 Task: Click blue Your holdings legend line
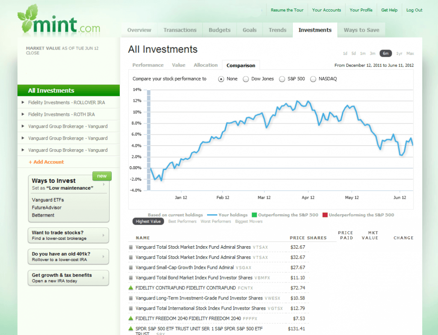[x=212, y=215]
